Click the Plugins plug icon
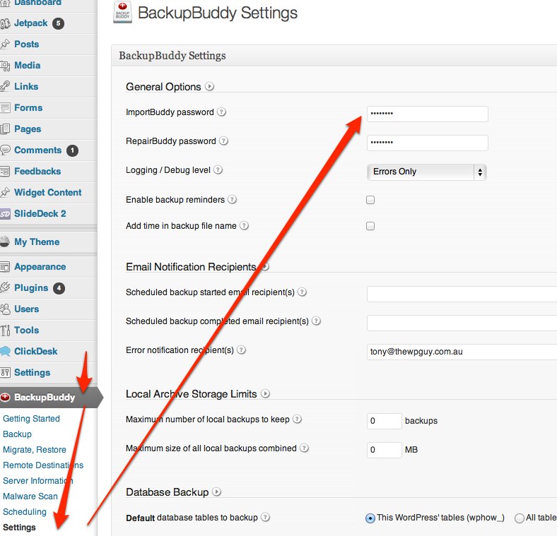Screen dimensions: 557x536 (5, 288)
